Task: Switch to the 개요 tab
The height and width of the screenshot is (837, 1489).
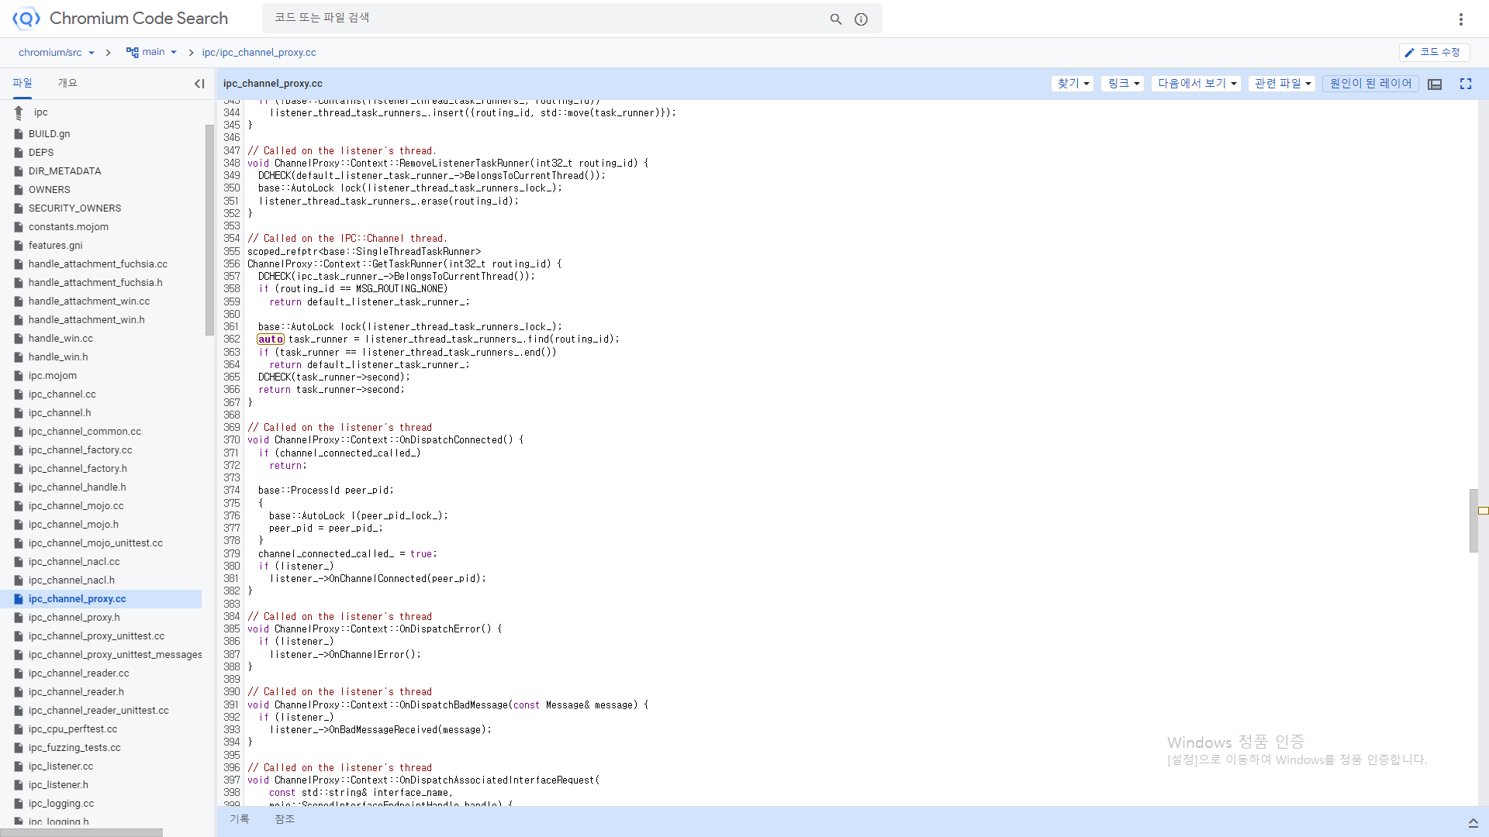Action: coord(67,83)
